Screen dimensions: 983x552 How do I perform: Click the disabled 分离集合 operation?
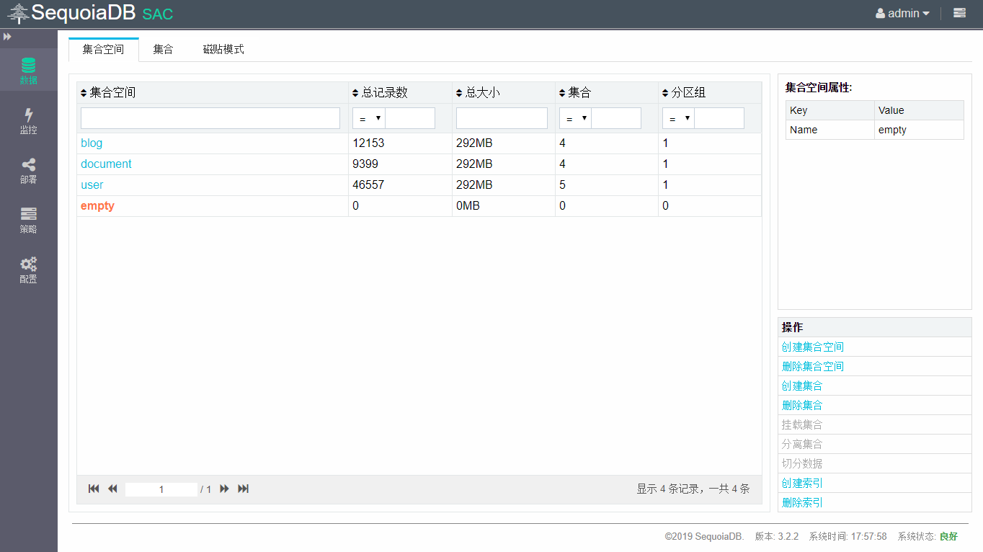pos(802,444)
